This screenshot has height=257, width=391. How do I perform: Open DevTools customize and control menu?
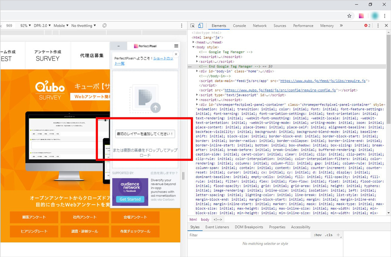[x=378, y=25]
